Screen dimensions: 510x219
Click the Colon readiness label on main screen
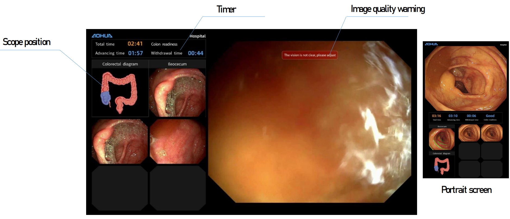[164, 44]
